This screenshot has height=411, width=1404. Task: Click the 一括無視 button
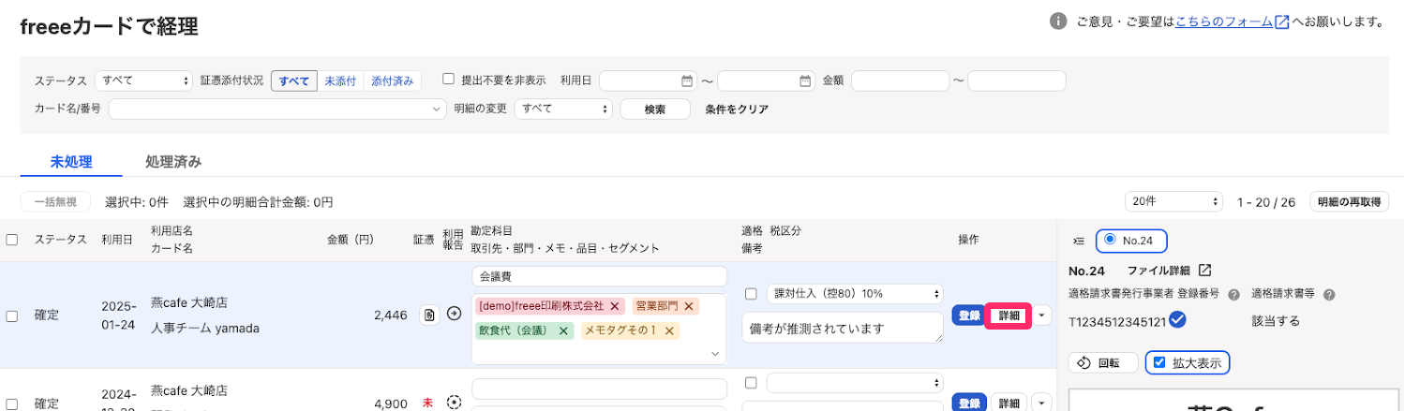pos(55,202)
